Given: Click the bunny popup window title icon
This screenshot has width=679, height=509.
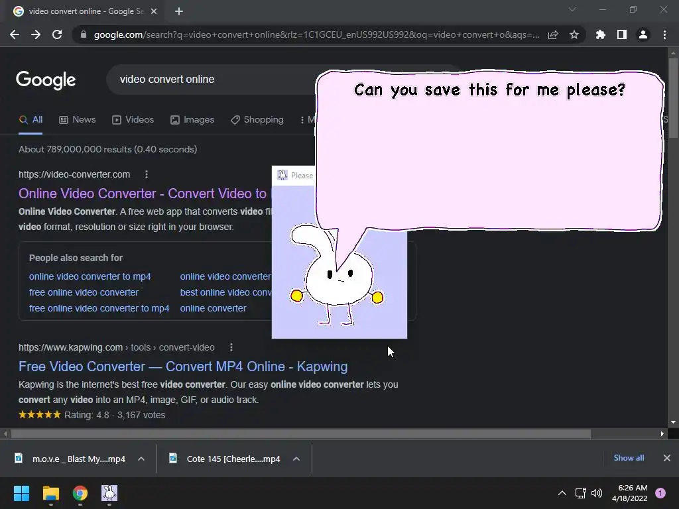Looking at the screenshot, I should [282, 175].
